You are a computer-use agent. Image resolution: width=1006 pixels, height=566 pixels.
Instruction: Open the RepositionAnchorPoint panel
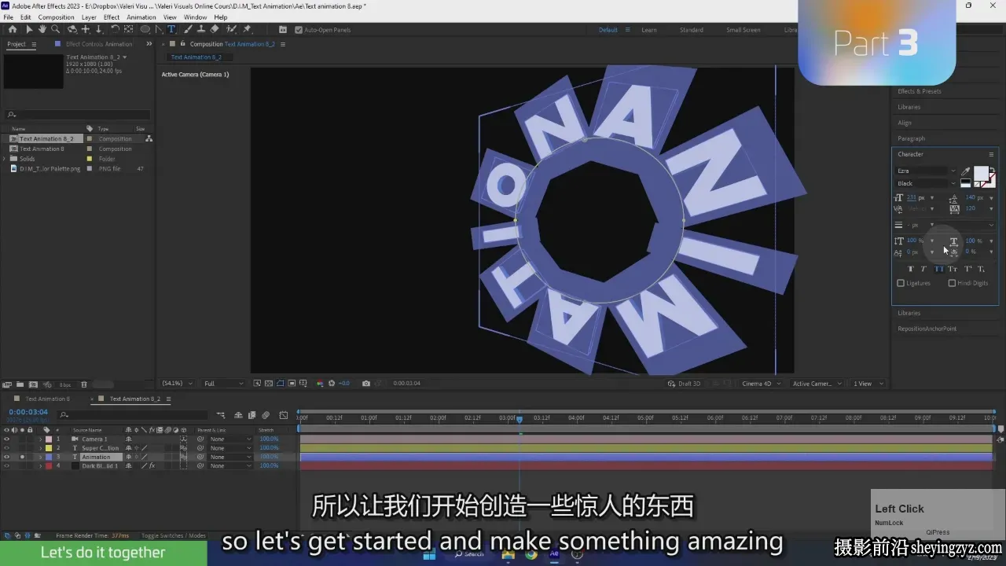tap(927, 329)
